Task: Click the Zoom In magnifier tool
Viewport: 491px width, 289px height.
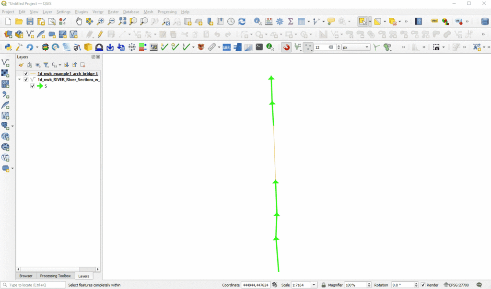Action: coord(100,22)
